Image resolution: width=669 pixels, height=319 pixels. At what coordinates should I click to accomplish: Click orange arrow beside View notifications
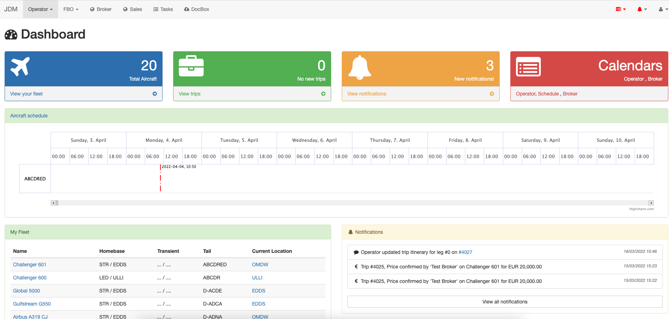[x=492, y=94]
